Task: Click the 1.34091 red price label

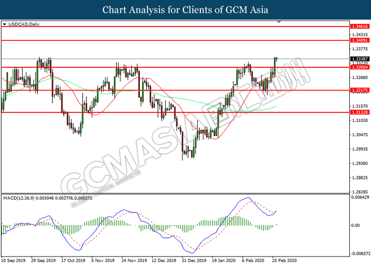Action: click(359, 40)
